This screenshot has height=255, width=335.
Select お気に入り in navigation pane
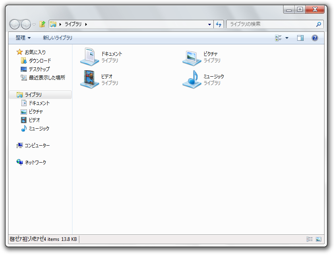35,52
